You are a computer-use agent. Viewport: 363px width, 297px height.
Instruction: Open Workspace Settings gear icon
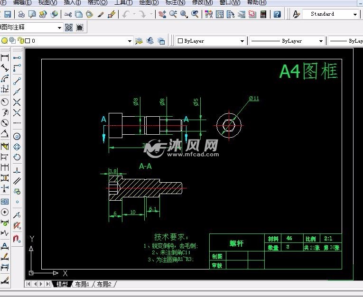click(x=69, y=28)
